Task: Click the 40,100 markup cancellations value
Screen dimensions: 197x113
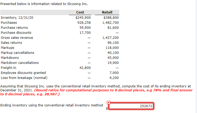Action: 113,53
